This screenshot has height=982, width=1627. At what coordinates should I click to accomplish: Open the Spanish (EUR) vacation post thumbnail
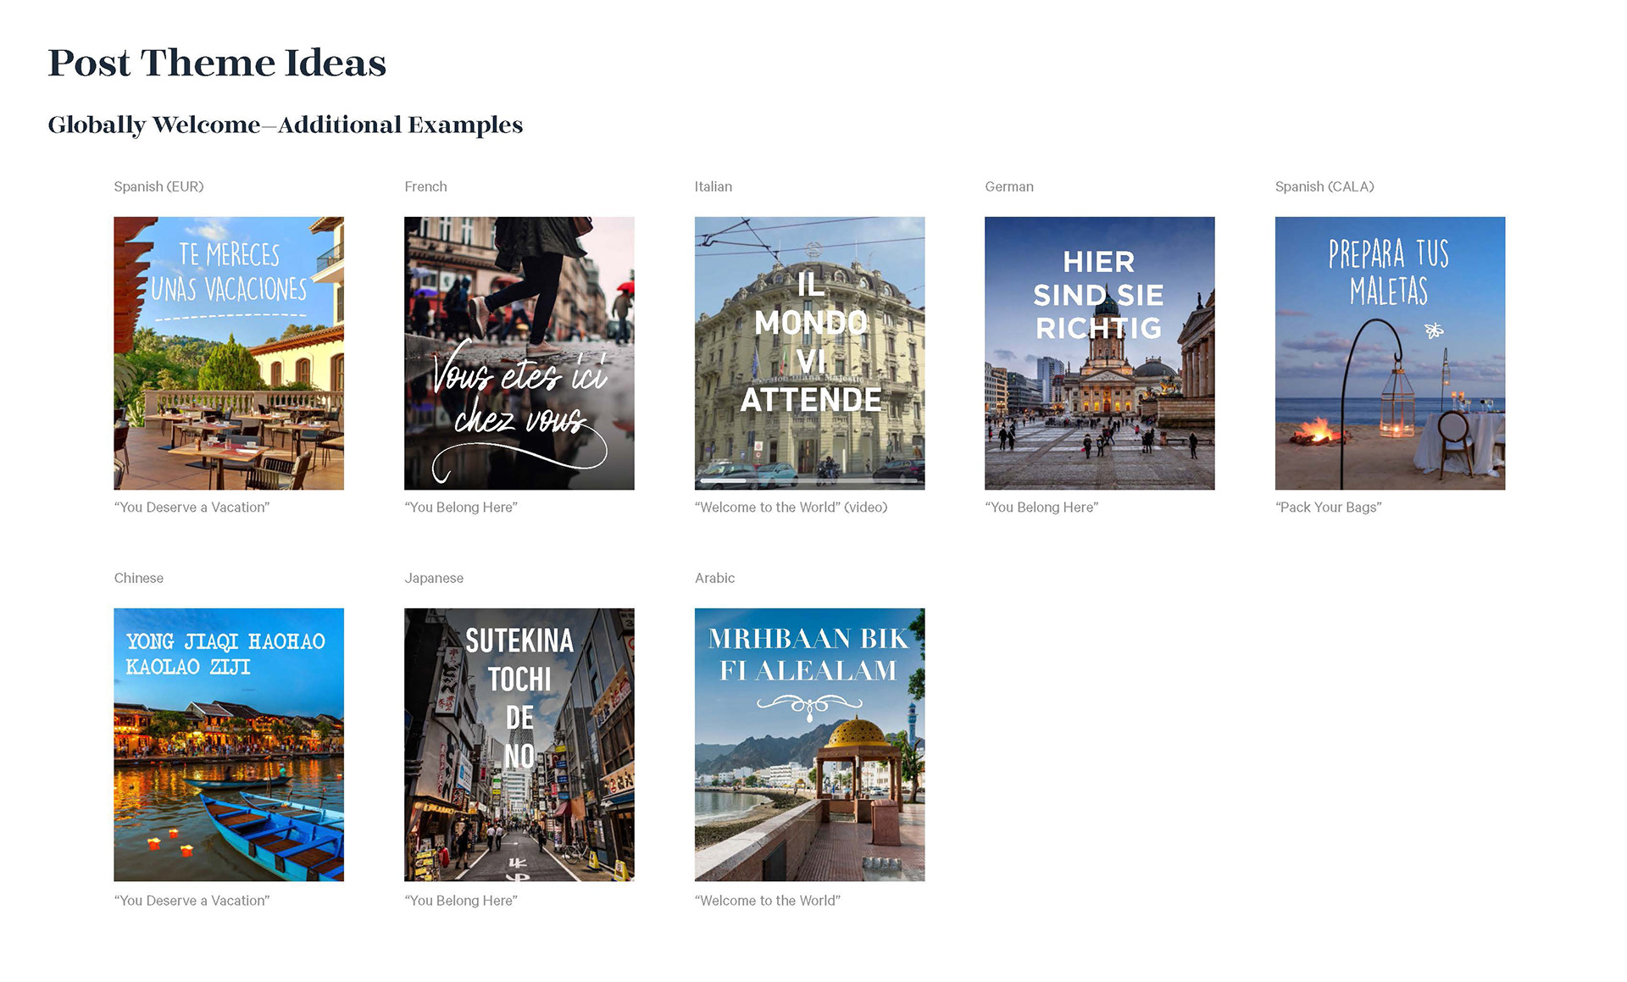pyautogui.click(x=229, y=352)
